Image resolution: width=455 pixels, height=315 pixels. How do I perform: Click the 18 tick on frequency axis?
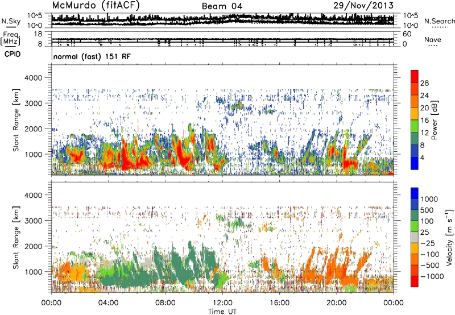coord(38,34)
